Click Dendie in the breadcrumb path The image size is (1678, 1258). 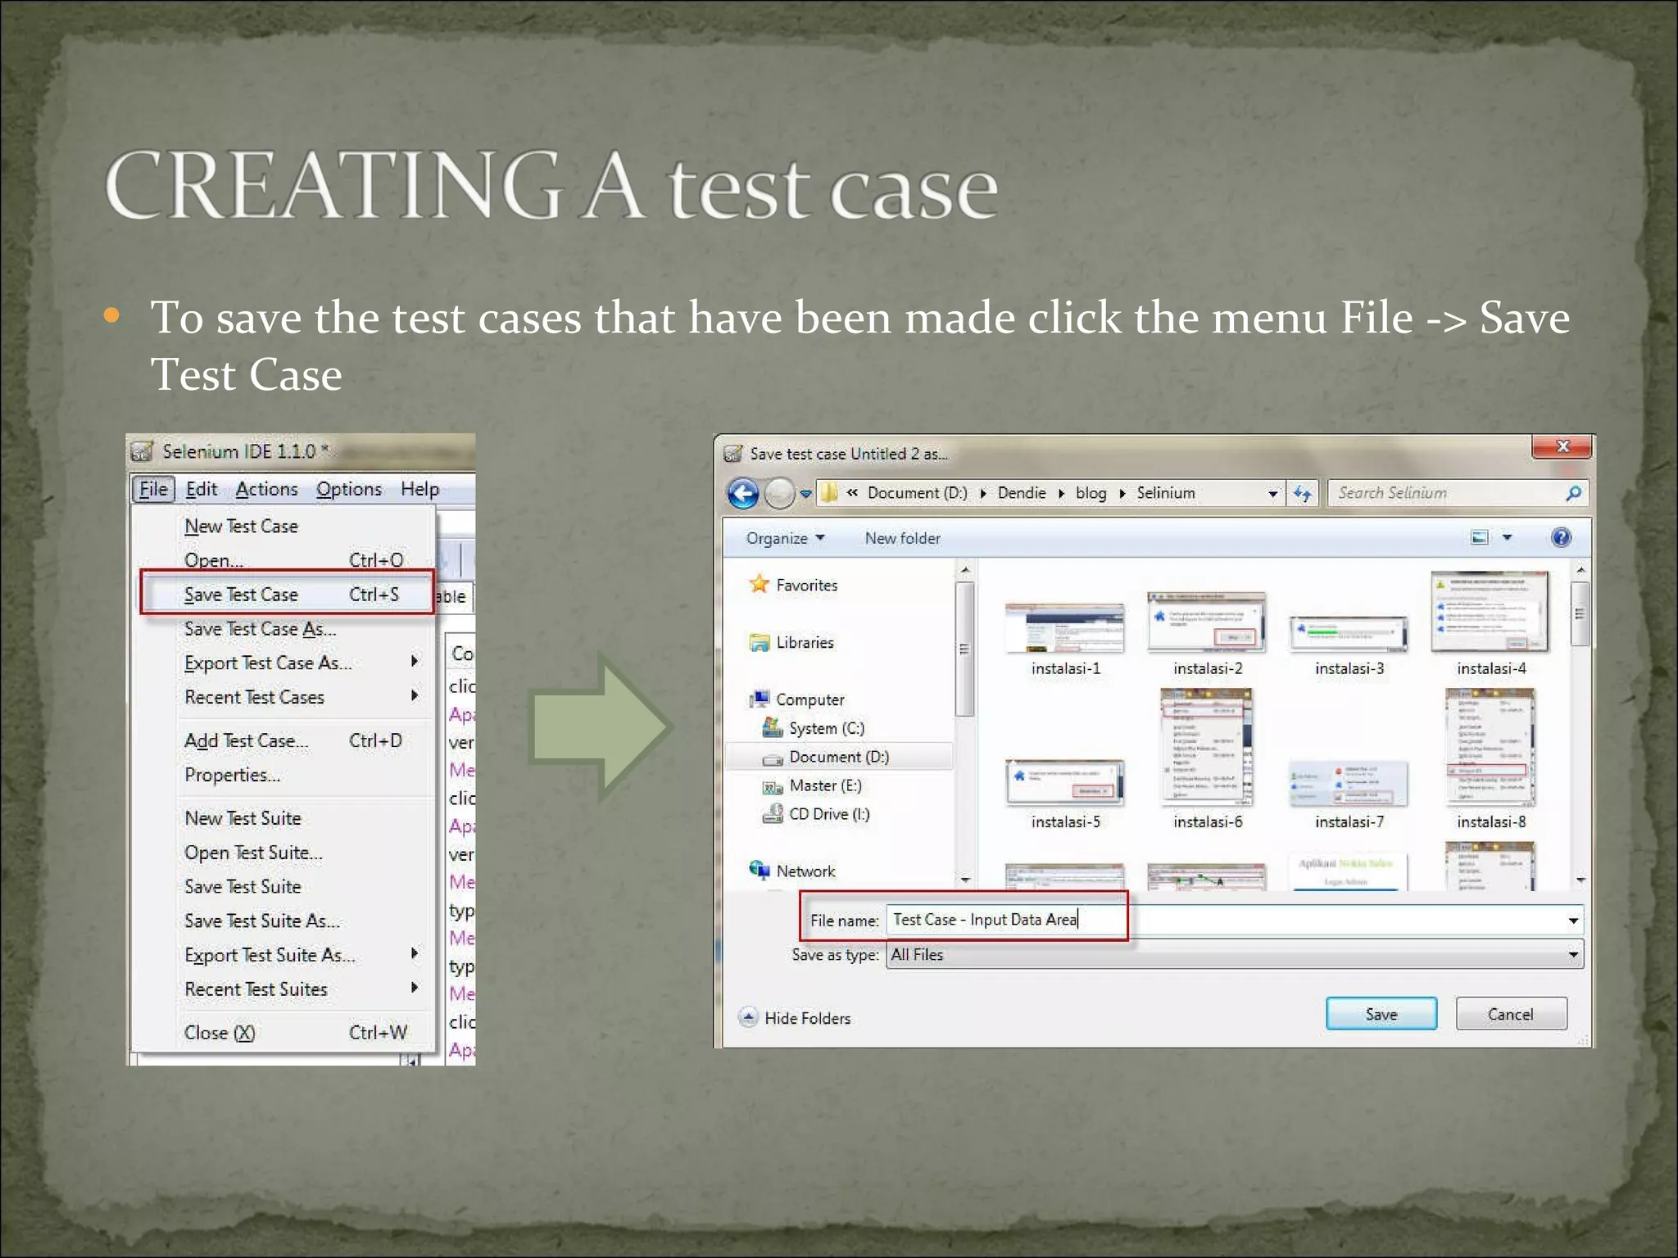point(1022,493)
